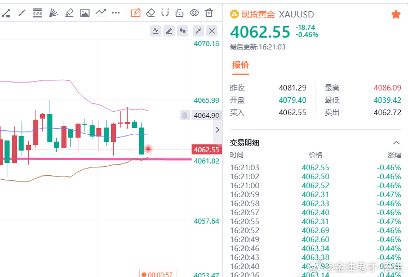Click the 4057.64 axis price label
408x277 pixels.
[x=206, y=221]
